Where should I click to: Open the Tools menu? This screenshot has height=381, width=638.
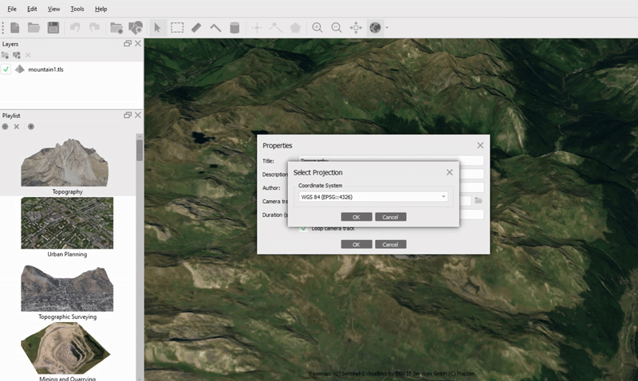point(77,9)
